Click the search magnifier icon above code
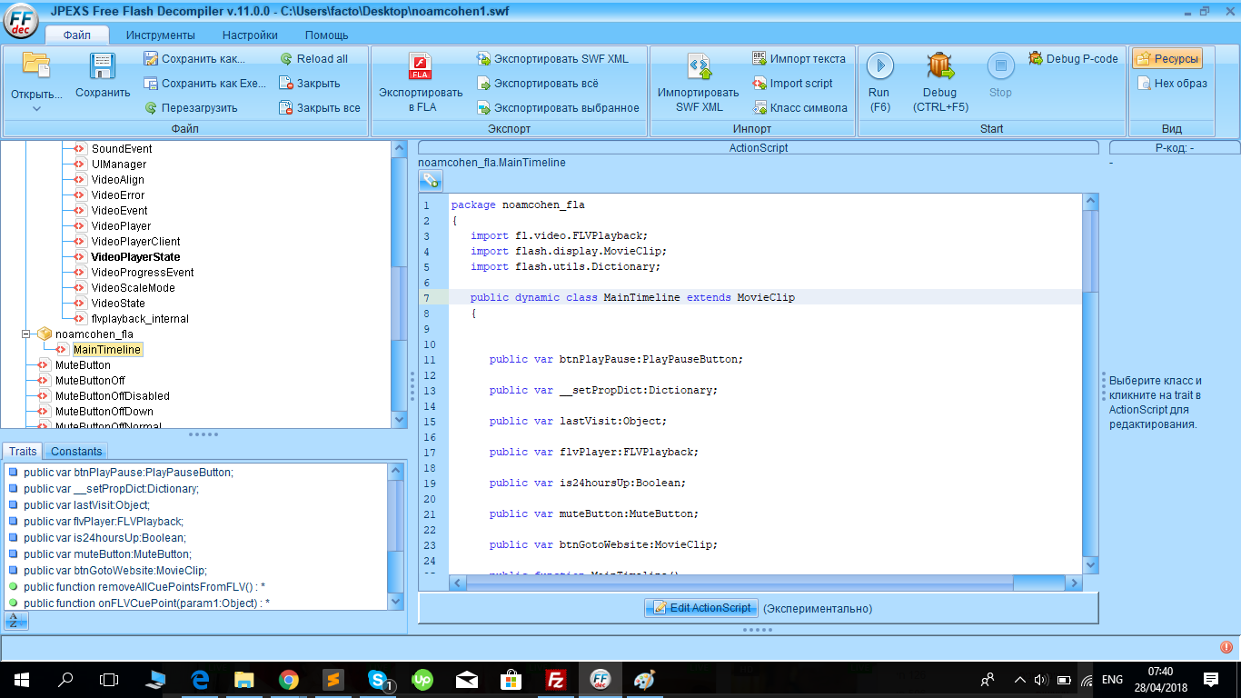The image size is (1241, 698). pyautogui.click(x=430, y=180)
